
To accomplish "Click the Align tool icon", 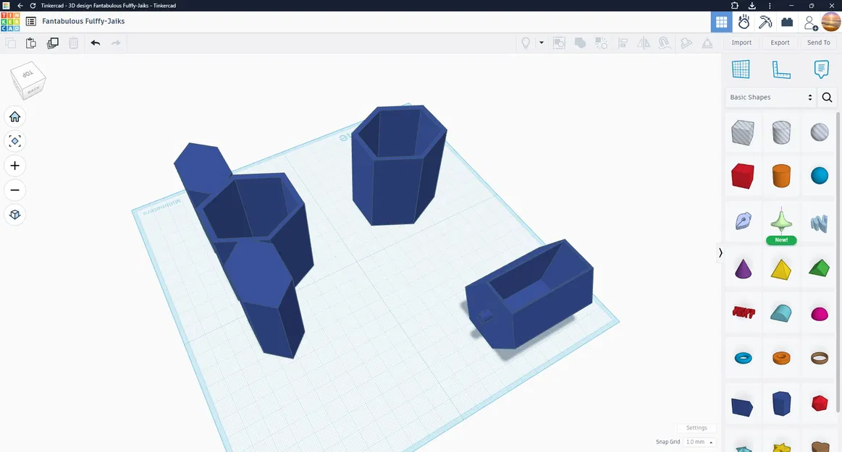I will pos(623,43).
